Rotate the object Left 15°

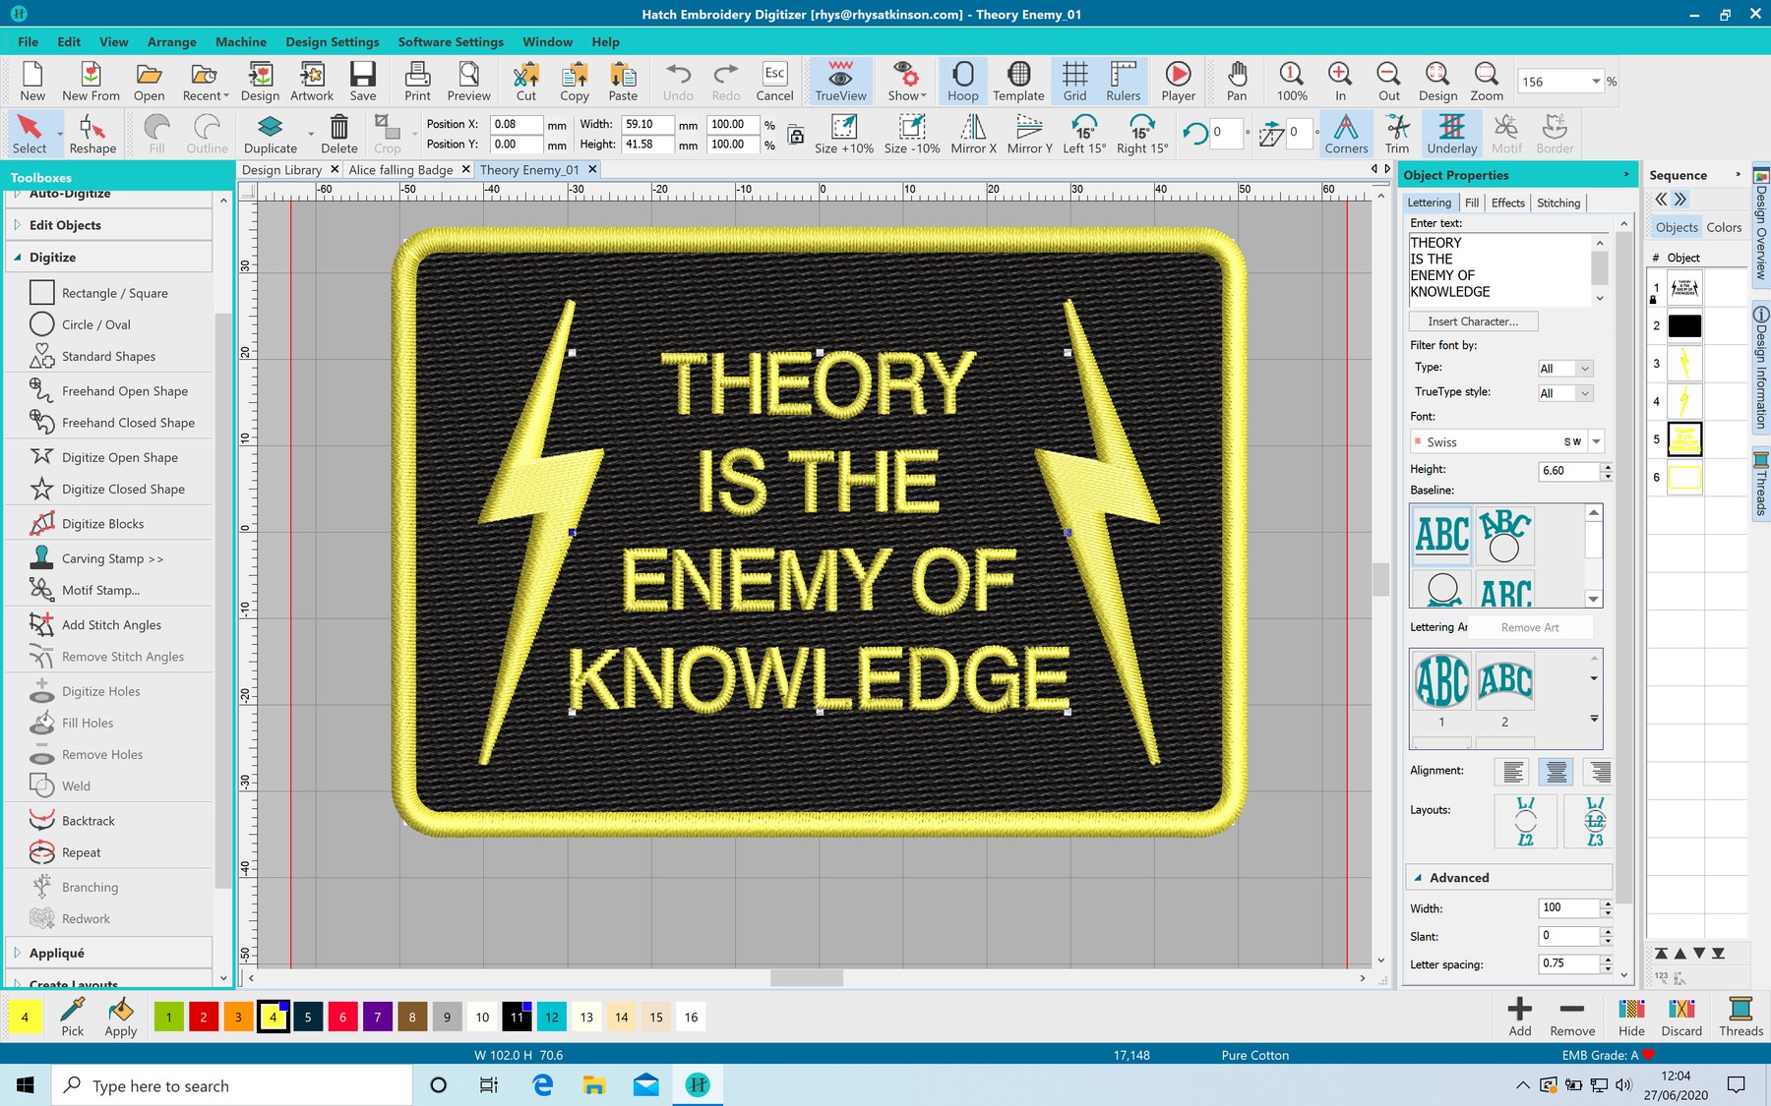(1084, 134)
